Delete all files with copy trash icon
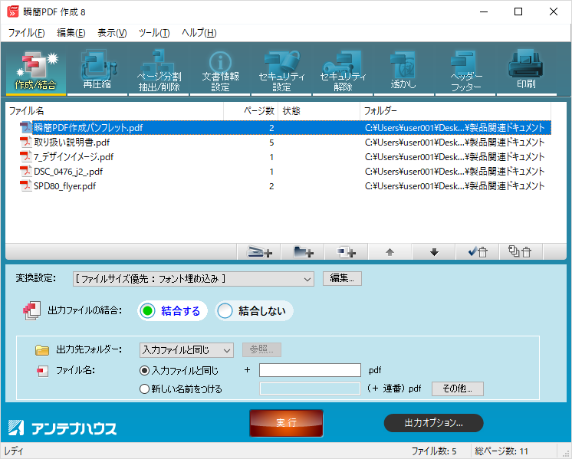572x459 pixels. click(521, 252)
